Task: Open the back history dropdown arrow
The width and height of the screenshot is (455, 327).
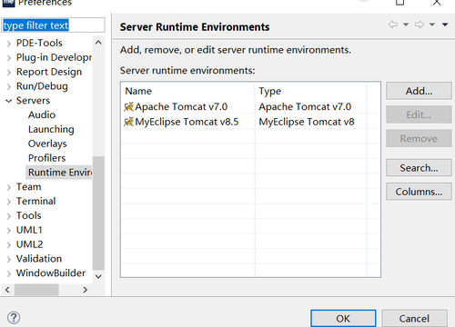Action: (406, 25)
